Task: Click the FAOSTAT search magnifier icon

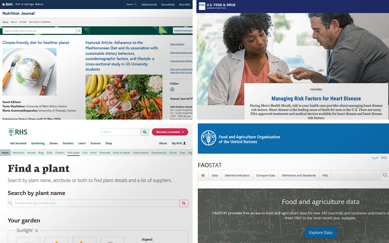Action: pyautogui.click(x=385, y=175)
